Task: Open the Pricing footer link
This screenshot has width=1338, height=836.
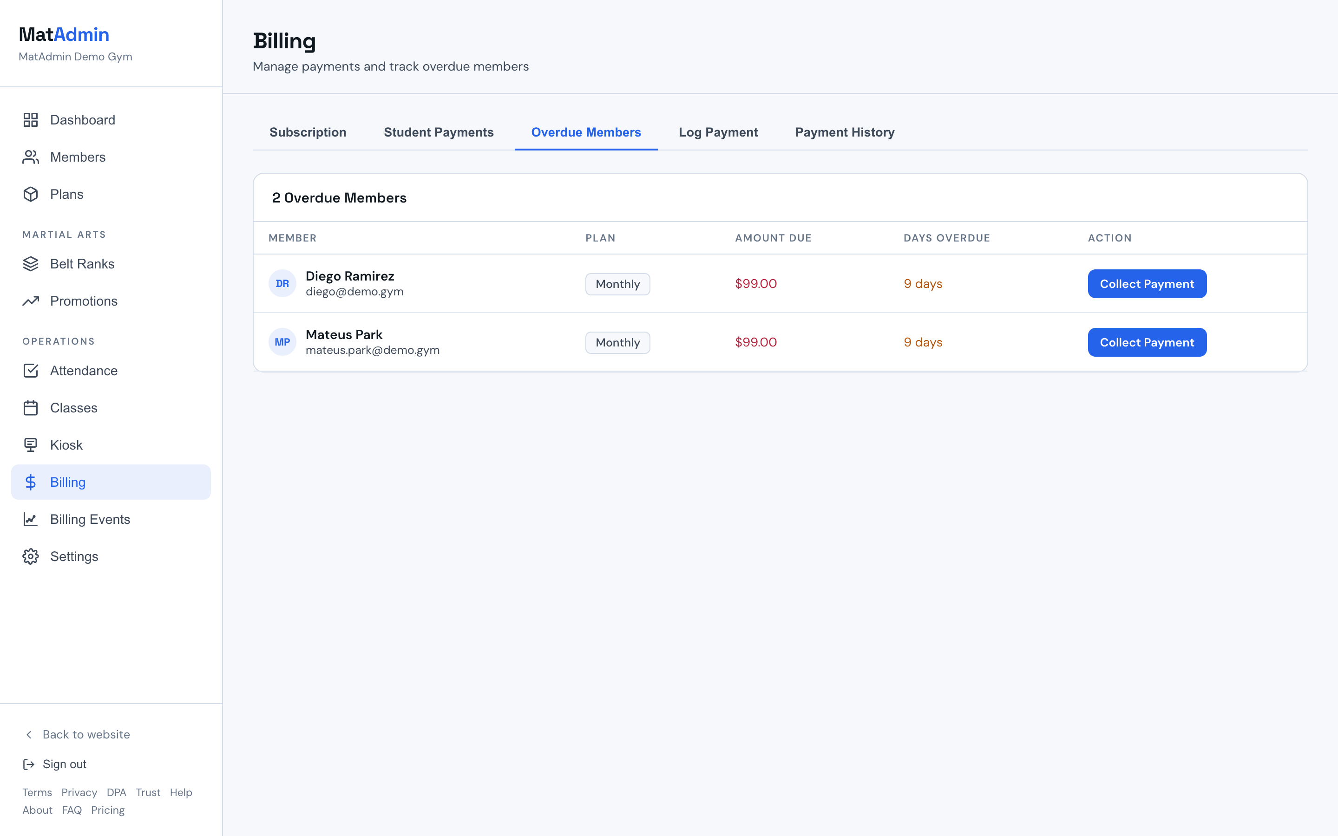Action: tap(108, 810)
